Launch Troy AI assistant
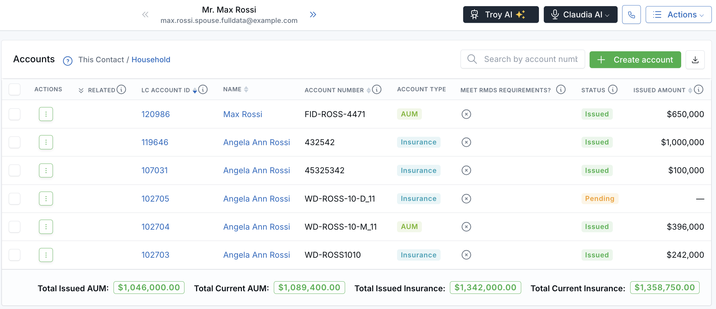Screen dimensions: 716x309 click(501, 15)
